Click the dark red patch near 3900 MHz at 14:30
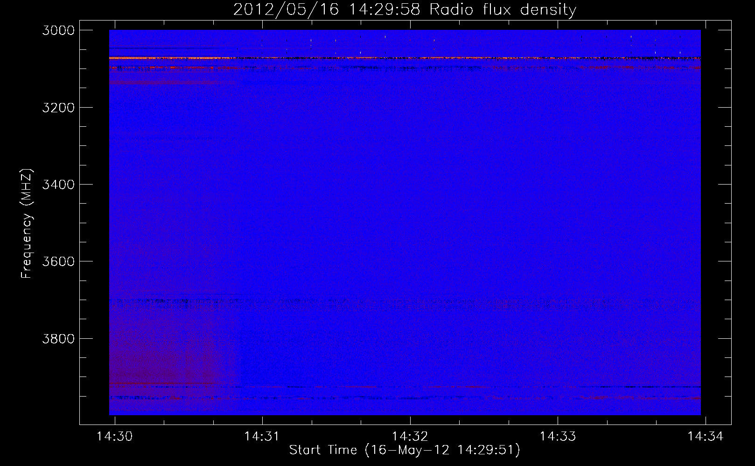 pos(163,368)
